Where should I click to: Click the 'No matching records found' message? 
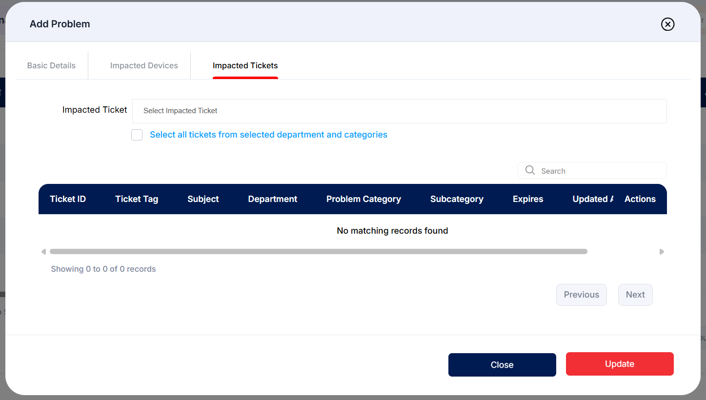(392, 231)
